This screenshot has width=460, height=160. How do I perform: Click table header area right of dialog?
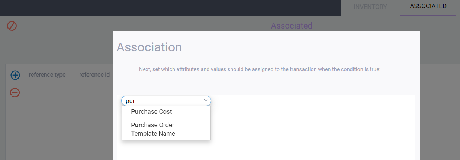[x=439, y=75]
